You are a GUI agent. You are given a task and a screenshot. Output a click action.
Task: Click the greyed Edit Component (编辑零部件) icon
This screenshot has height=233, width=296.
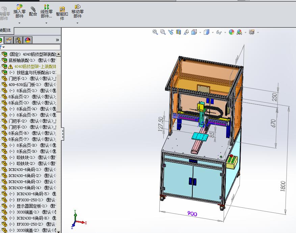click(4, 13)
